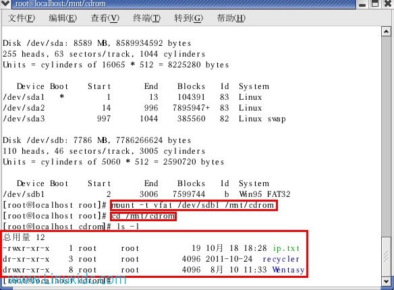The image size is (394, 290).
Task: Click the window menu arrow icon in title bar
Action: tap(5, 3)
